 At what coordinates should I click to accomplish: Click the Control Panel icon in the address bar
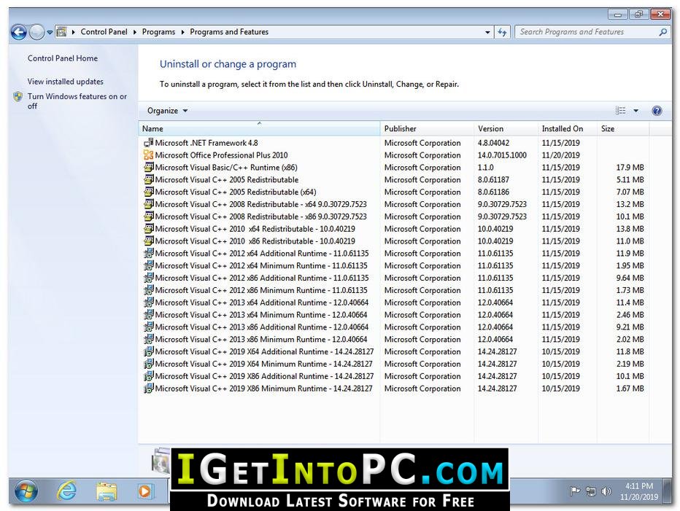(62, 31)
